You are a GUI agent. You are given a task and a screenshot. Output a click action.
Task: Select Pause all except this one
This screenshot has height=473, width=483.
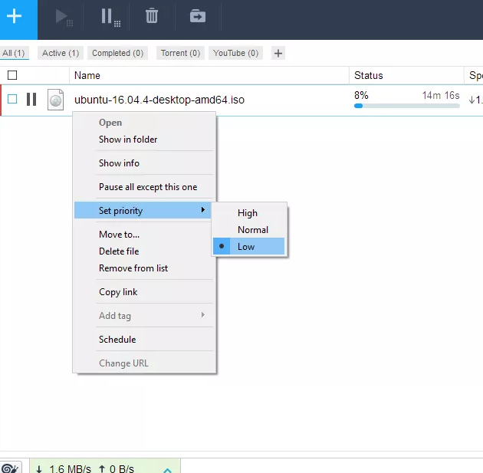[148, 187]
